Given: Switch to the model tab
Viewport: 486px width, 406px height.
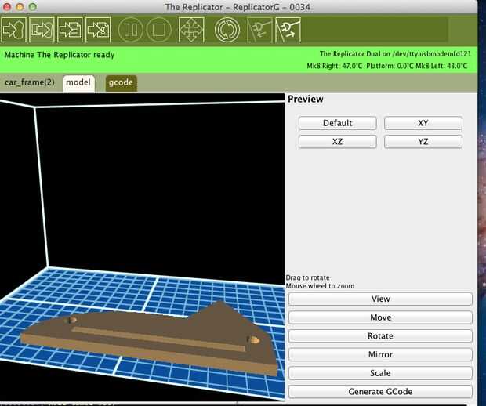Looking at the screenshot, I should tap(78, 83).
